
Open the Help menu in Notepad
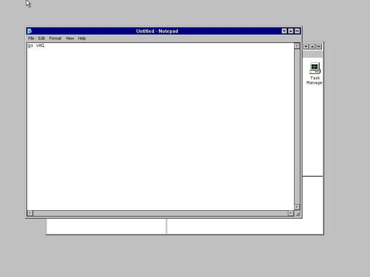(82, 38)
